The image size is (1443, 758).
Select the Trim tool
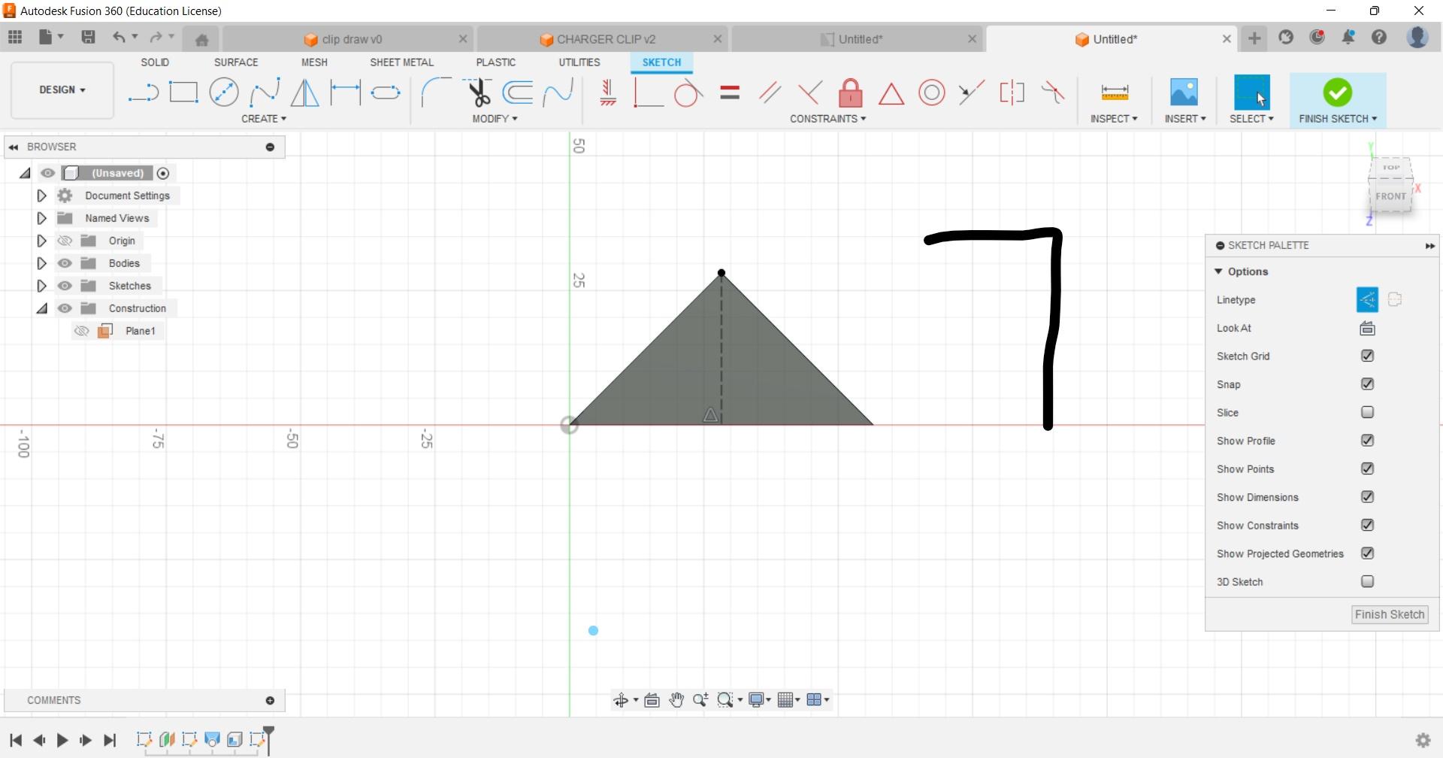click(479, 92)
